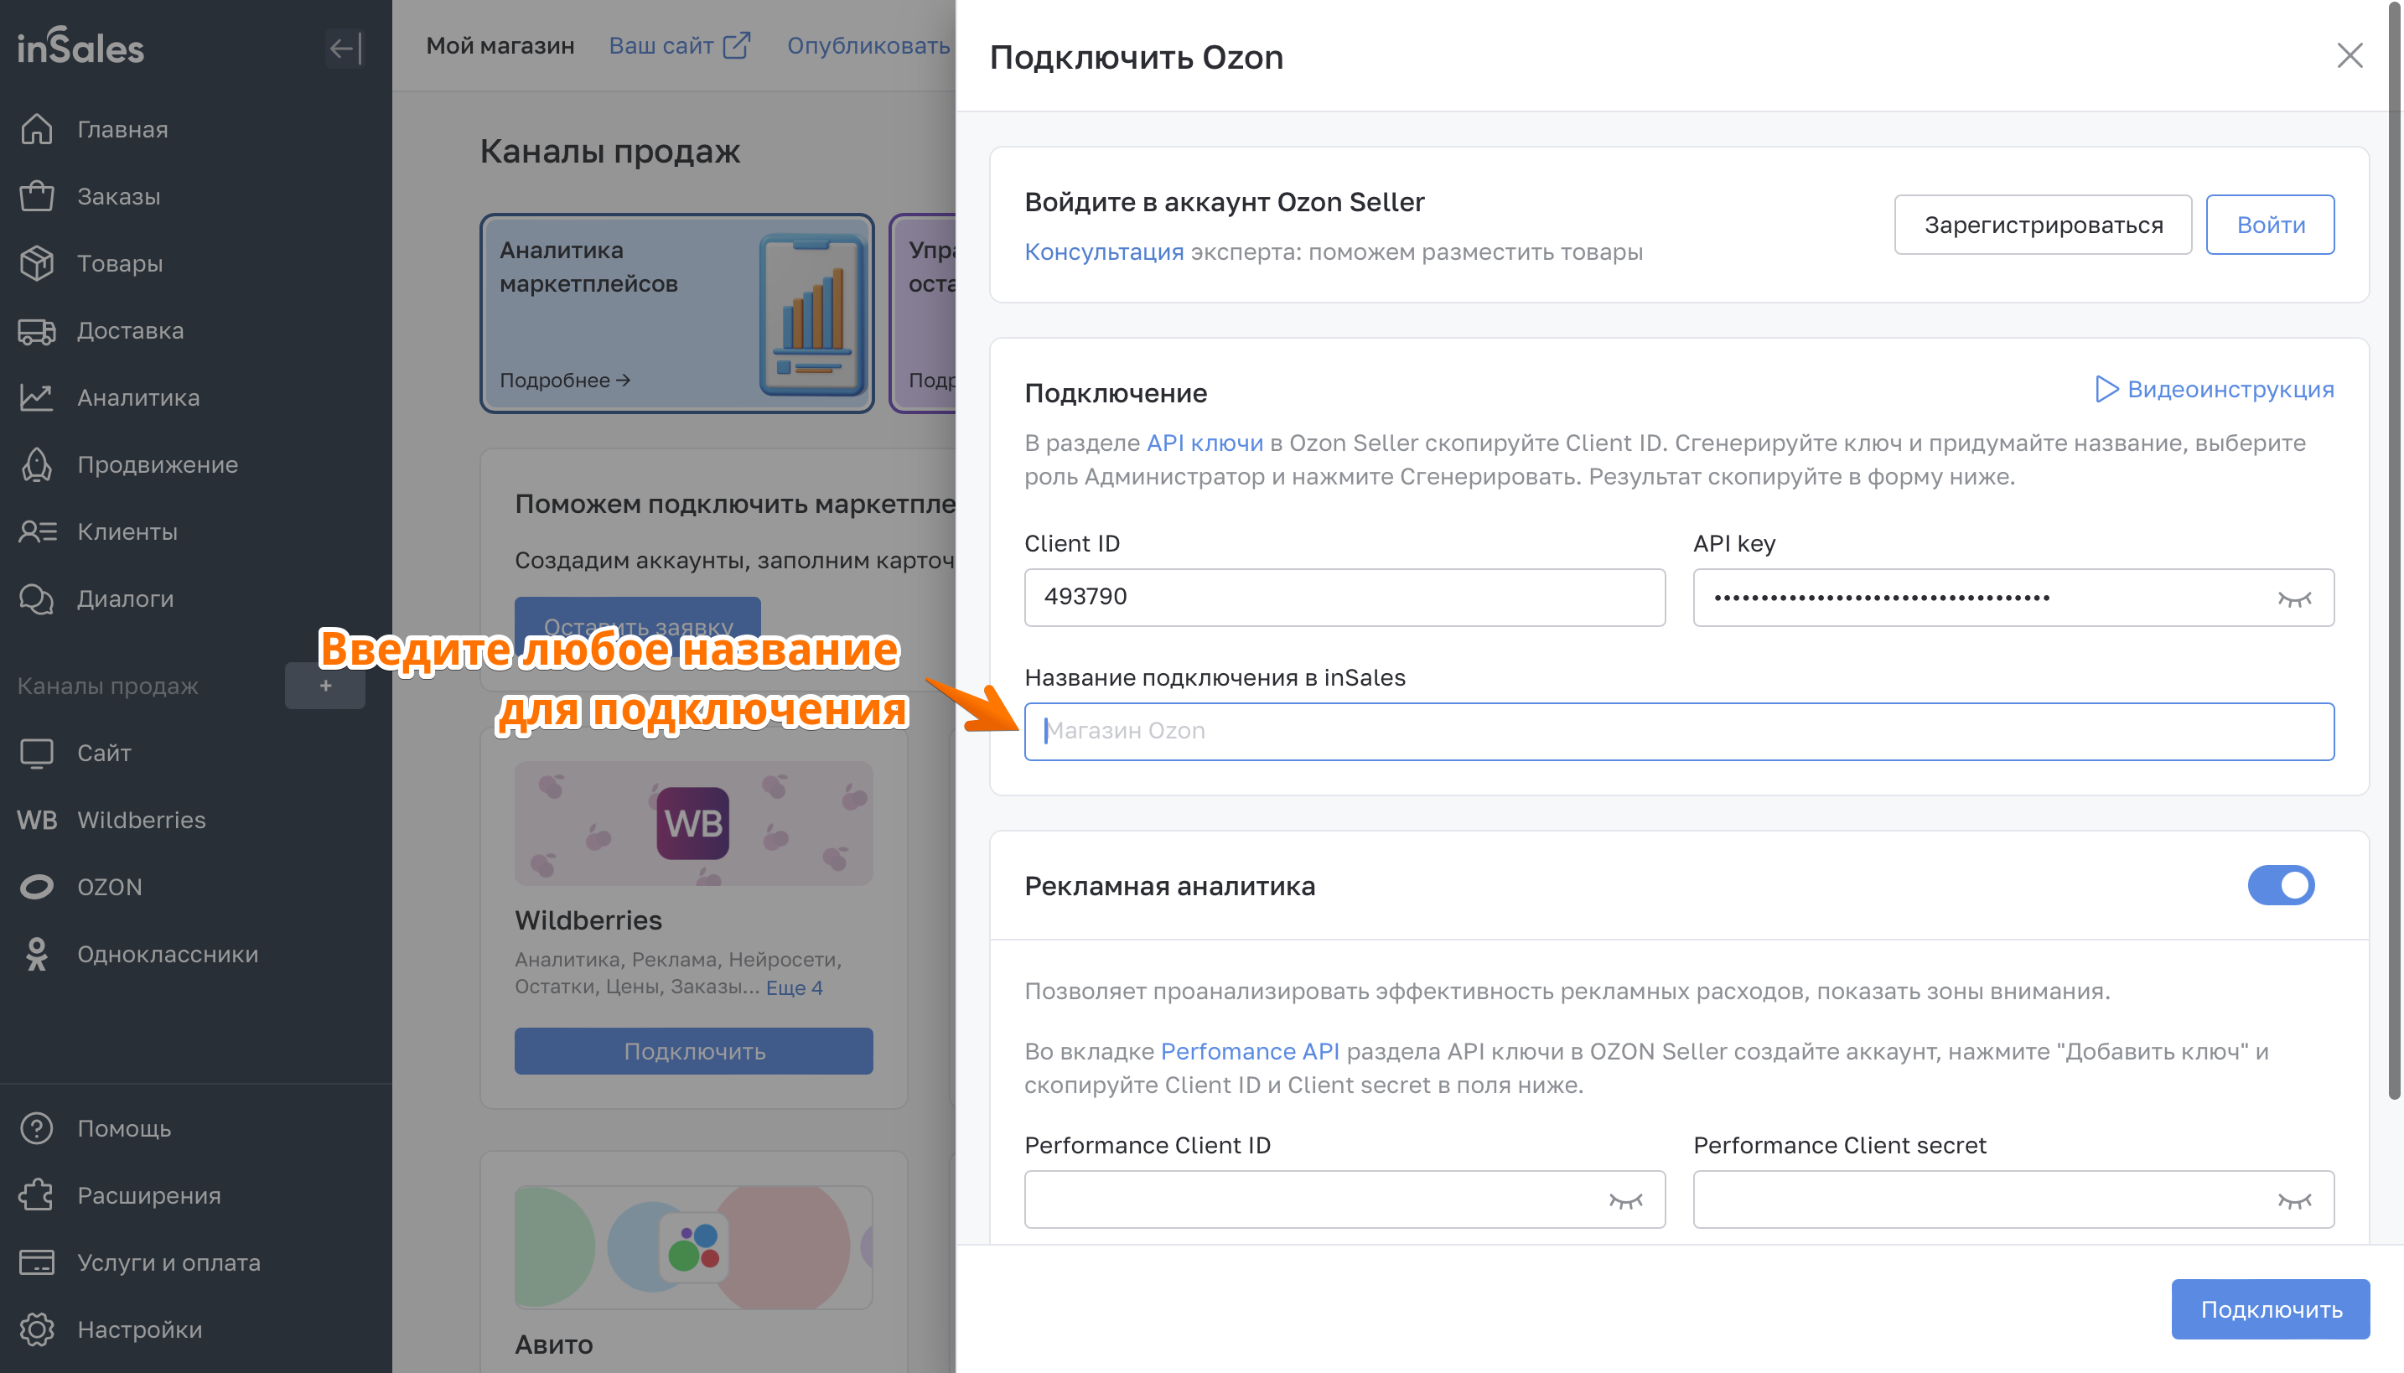2404x1373 pixels.
Task: Focus the Название подключения в inSales field
Action: (1678, 731)
